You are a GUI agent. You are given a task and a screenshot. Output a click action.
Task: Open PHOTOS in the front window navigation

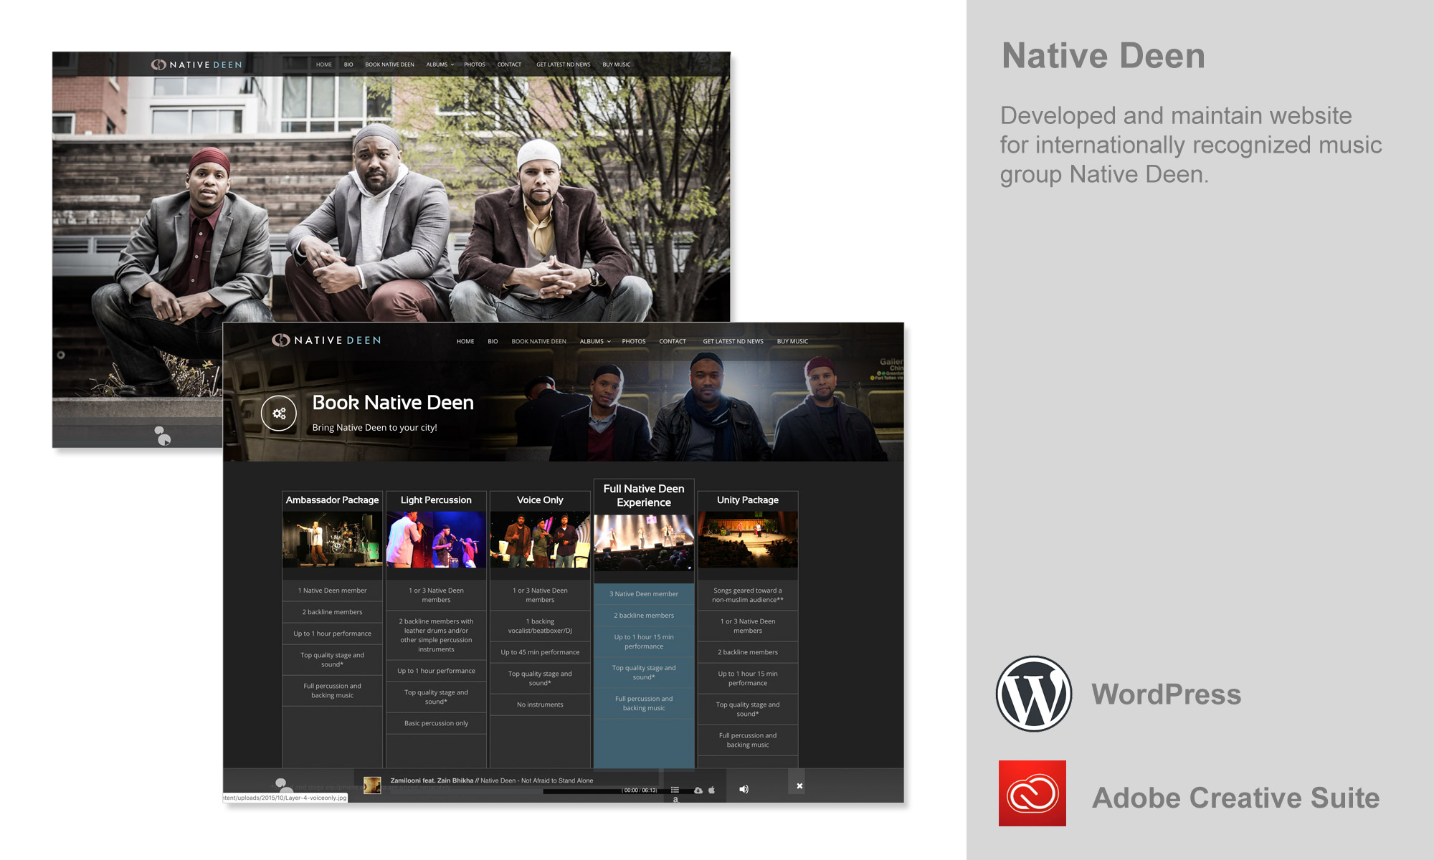coord(634,341)
